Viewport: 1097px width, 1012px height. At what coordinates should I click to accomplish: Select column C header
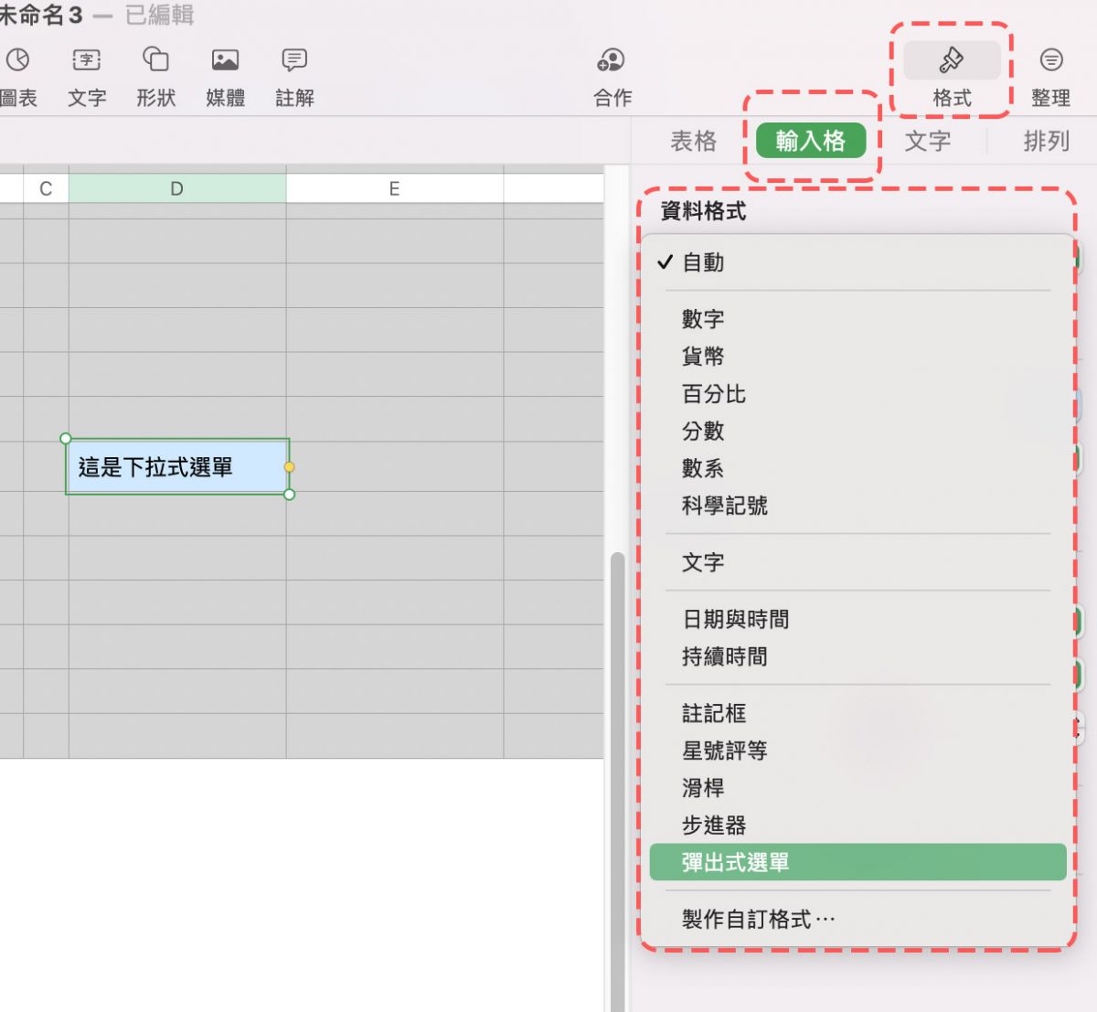46,188
